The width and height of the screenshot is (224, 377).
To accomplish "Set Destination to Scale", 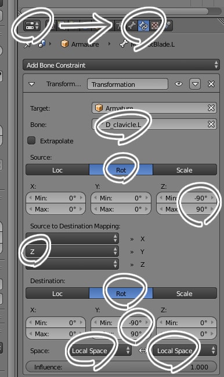I will point(185,294).
